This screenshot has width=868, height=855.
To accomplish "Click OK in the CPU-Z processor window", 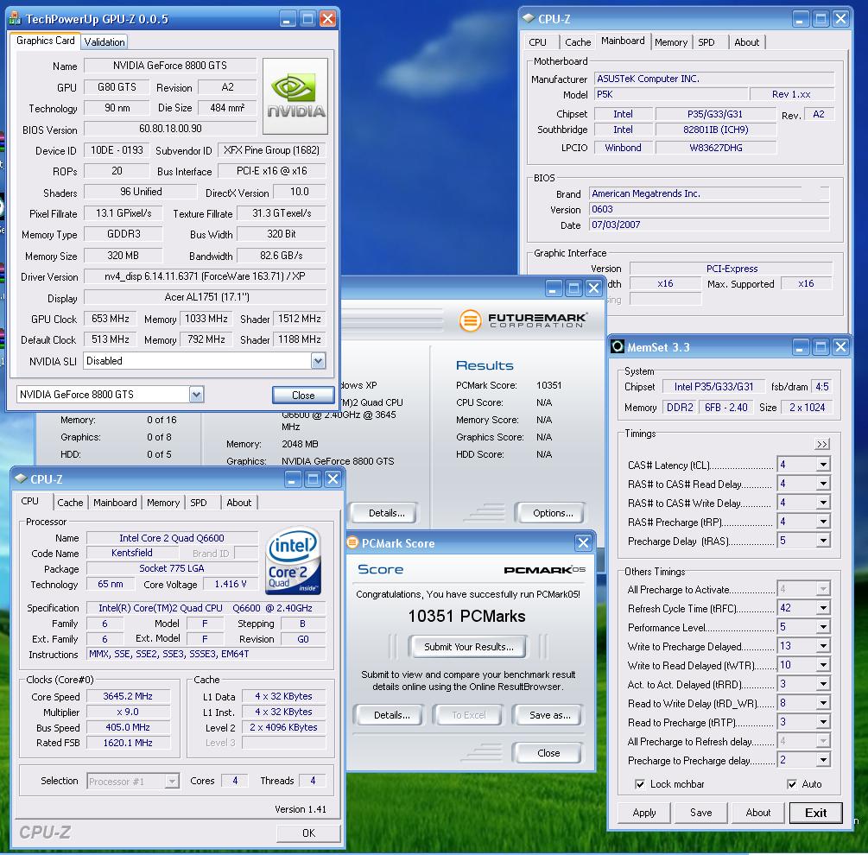I will 309,833.
